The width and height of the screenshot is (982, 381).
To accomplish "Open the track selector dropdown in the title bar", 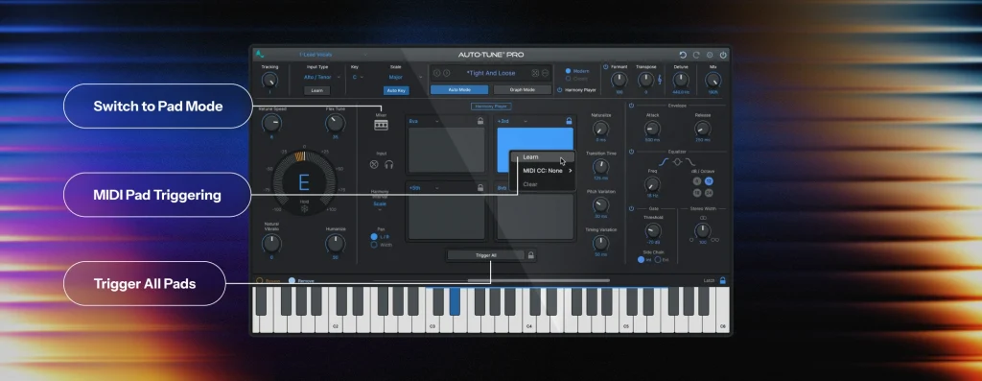I will [x=332, y=55].
